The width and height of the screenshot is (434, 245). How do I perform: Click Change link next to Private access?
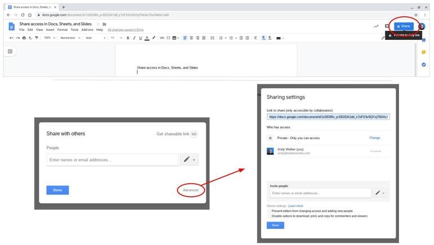coord(375,138)
